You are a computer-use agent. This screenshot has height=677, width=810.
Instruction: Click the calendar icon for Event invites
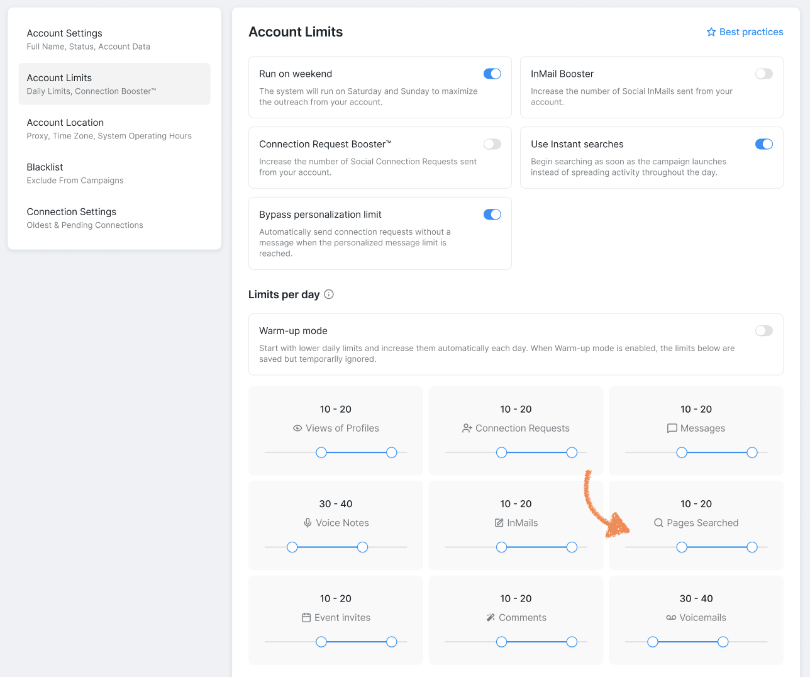[x=306, y=618]
